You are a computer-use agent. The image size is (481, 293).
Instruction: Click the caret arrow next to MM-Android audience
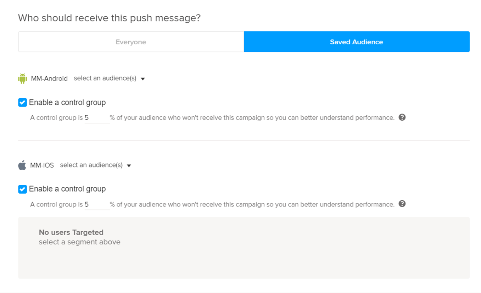tap(143, 79)
